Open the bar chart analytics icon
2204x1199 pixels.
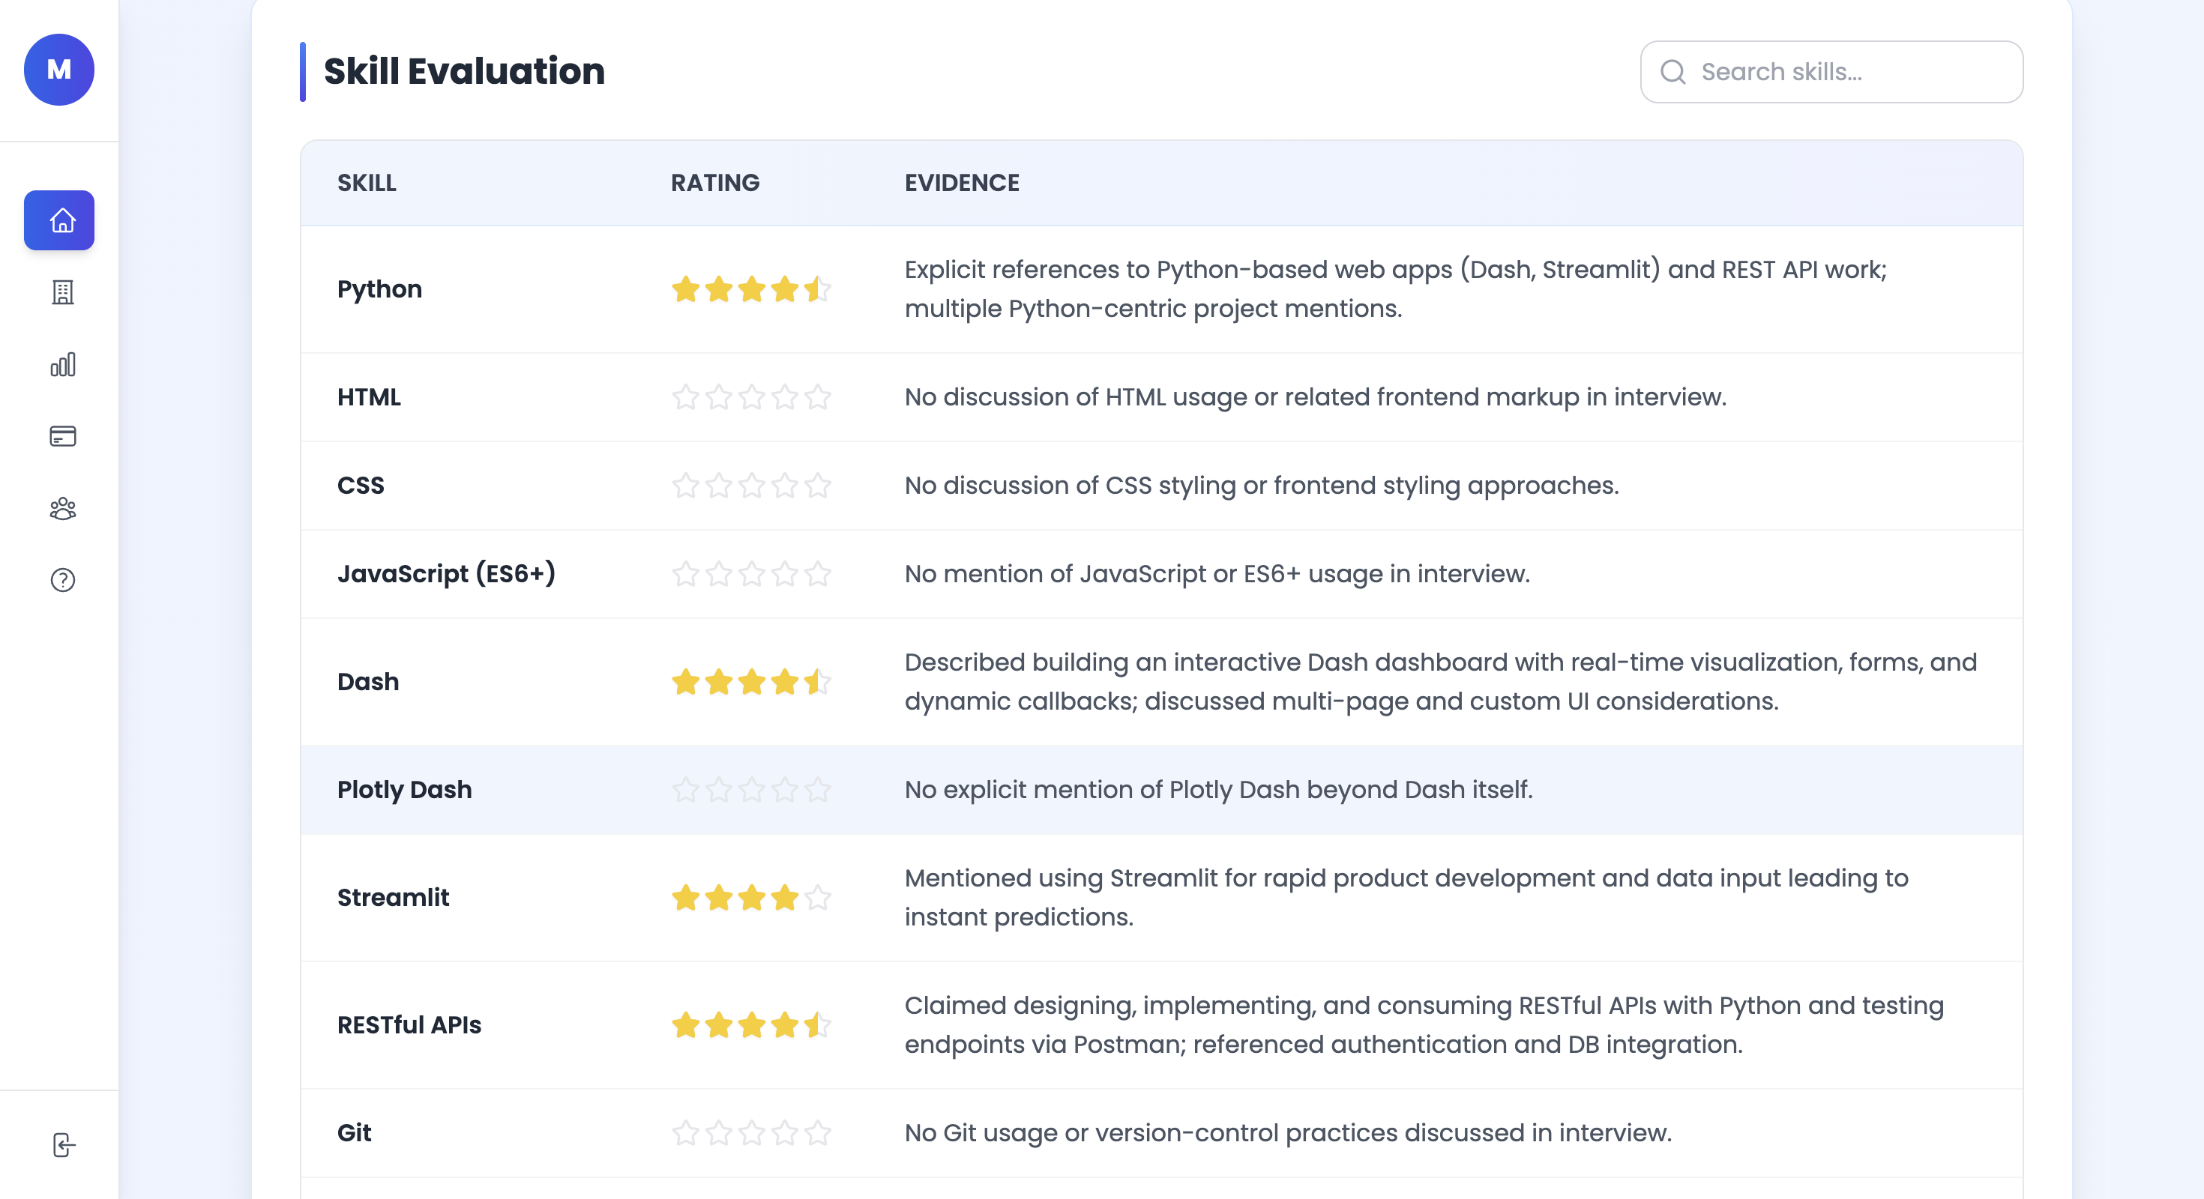tap(62, 365)
